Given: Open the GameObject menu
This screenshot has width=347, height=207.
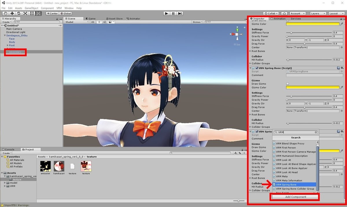Looking at the screenshot, I should coord(31,8).
